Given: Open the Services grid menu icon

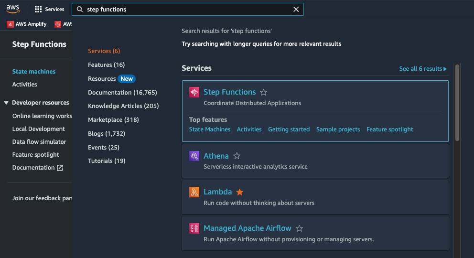Looking at the screenshot, I should 38,10.
